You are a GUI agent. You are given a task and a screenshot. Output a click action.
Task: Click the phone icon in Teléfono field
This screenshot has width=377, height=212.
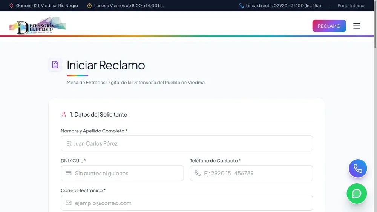[198, 173]
